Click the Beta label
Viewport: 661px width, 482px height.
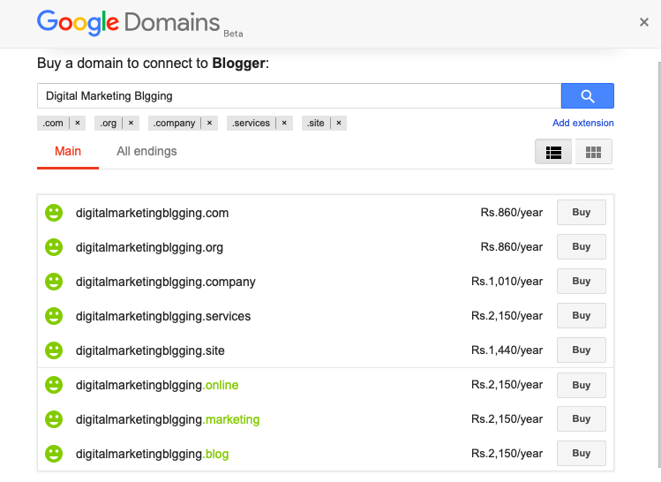pyautogui.click(x=233, y=34)
